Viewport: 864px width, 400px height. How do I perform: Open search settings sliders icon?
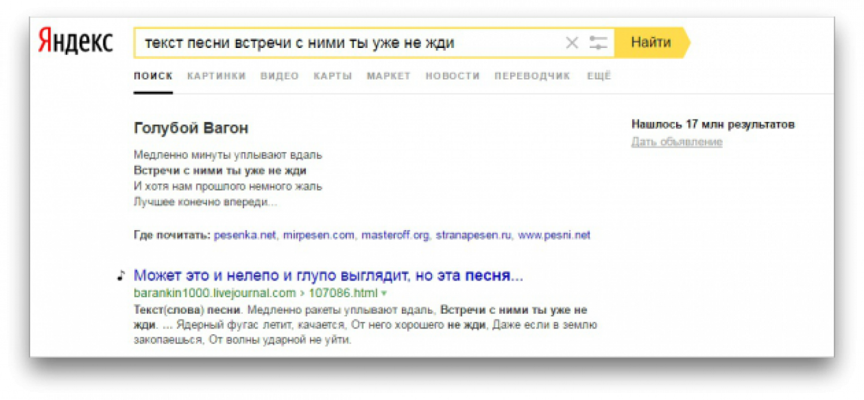[598, 43]
